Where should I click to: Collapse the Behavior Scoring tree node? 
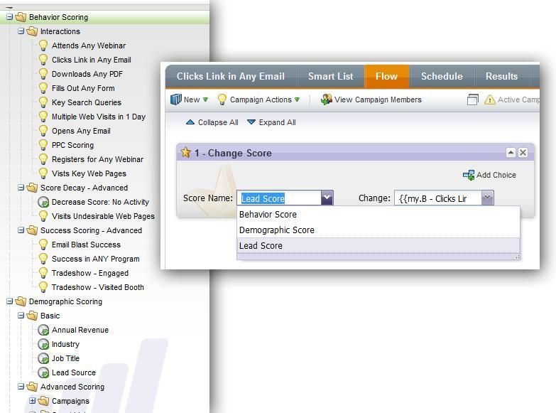tap(9, 16)
